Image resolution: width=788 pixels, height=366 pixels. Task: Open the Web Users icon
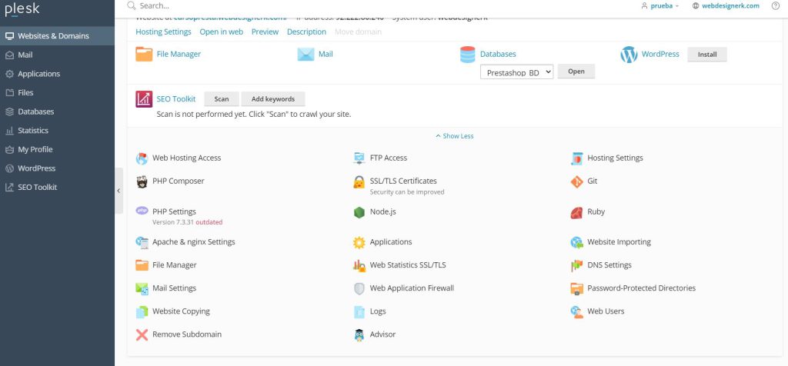577,311
